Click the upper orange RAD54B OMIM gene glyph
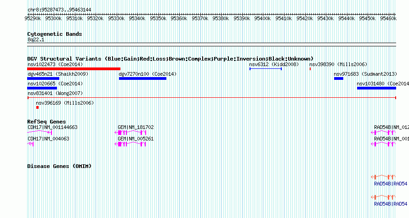409x218 pixels. point(383,177)
